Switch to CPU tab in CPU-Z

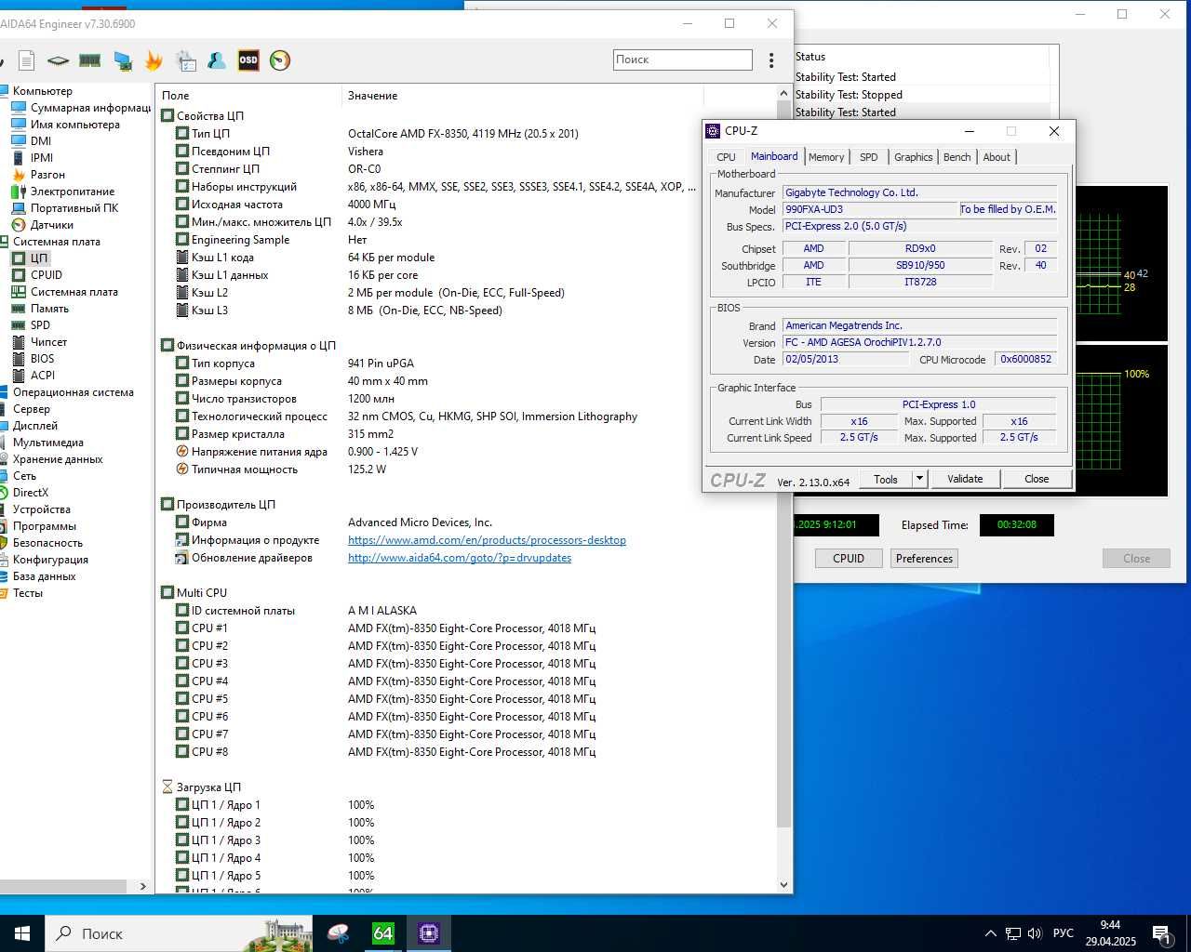tap(727, 157)
